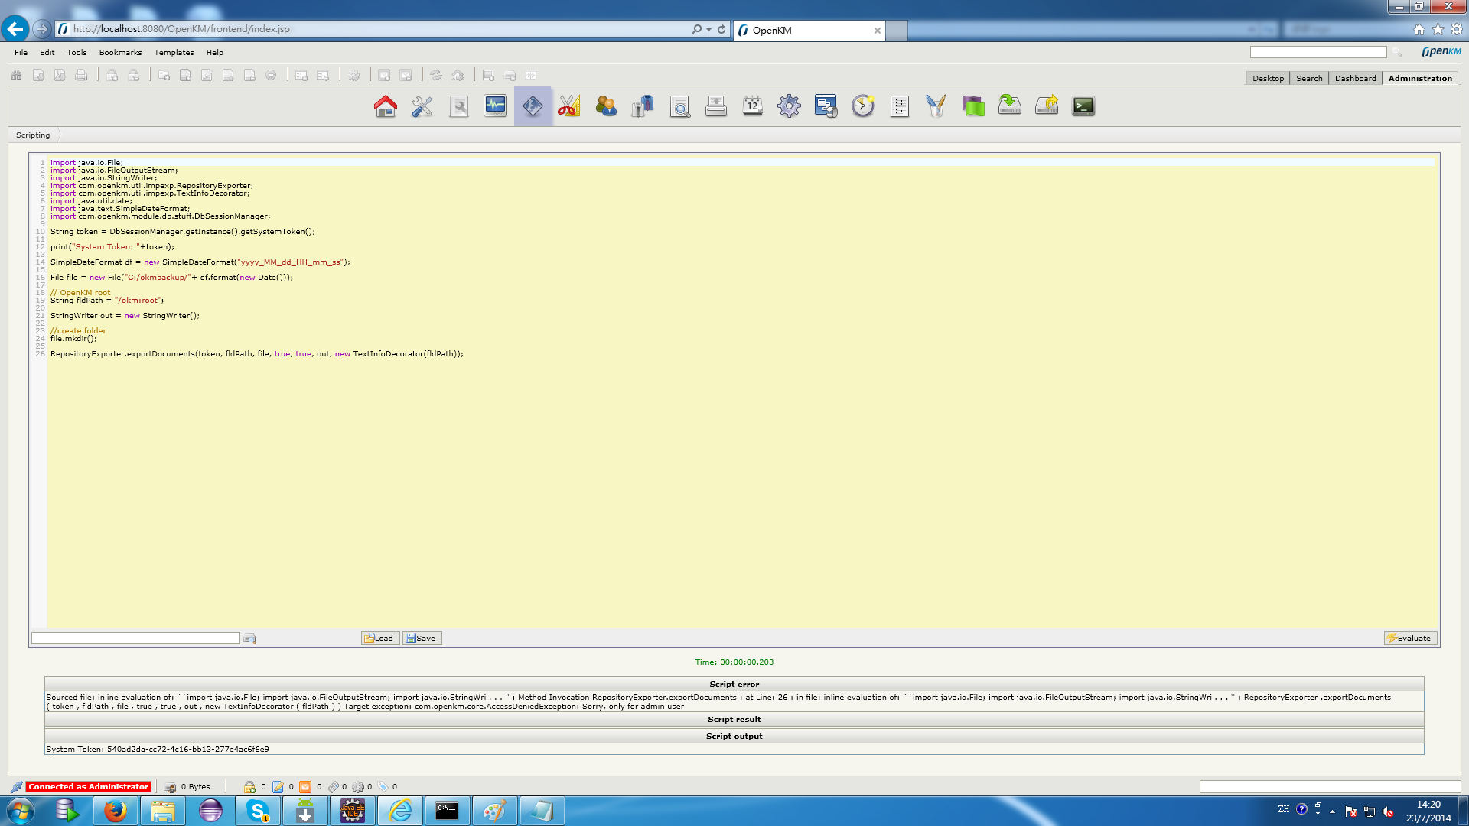Click the scissors and ruler icon
The width and height of the screenshot is (1469, 826).
point(568,106)
